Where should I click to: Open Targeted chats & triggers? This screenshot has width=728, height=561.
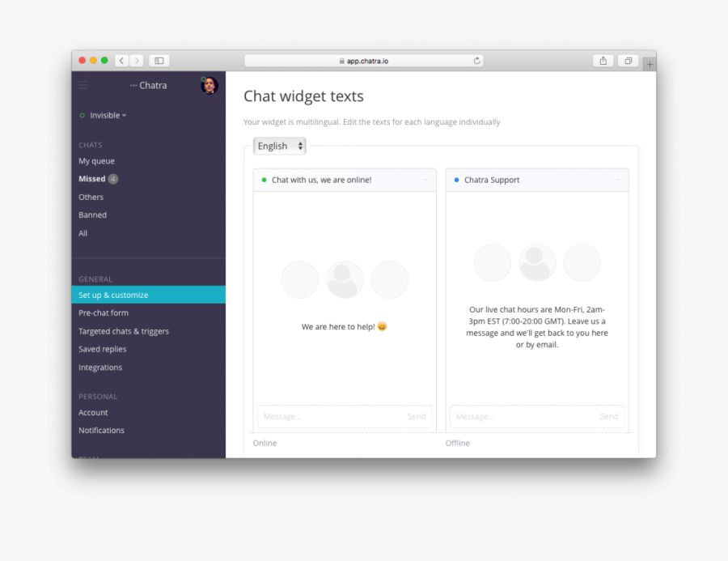[124, 331]
